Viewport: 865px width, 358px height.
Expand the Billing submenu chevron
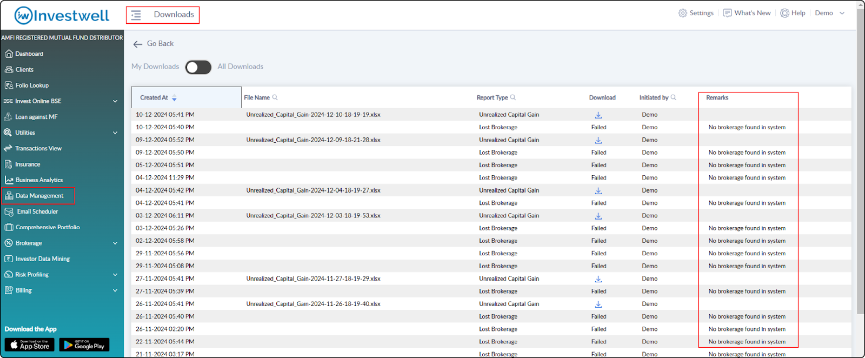(115, 290)
